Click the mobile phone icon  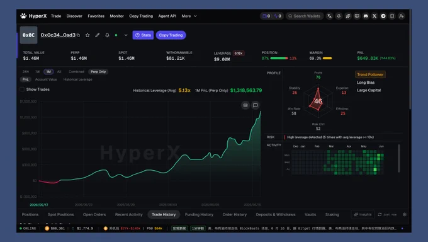(x=392, y=16)
